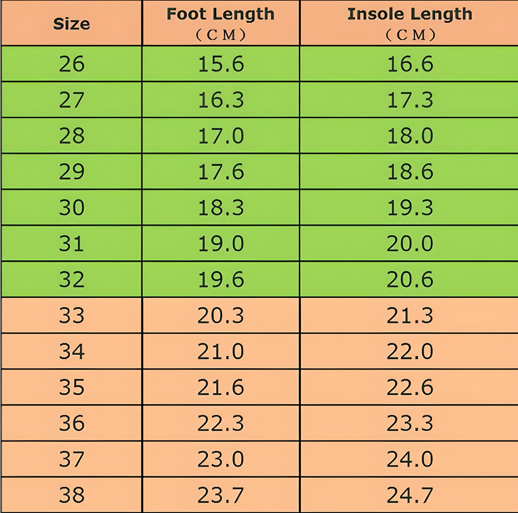Click foot length value 21.0

[x=221, y=351]
